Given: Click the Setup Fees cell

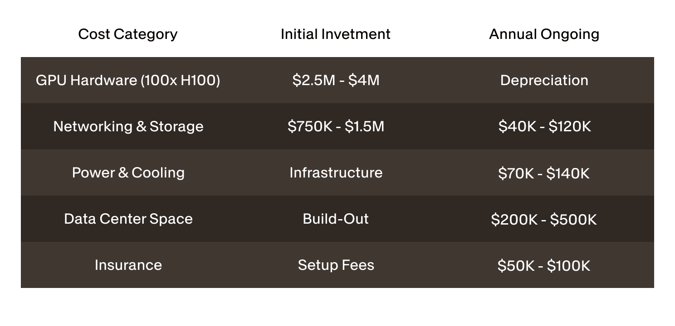Looking at the screenshot, I should 336,265.
